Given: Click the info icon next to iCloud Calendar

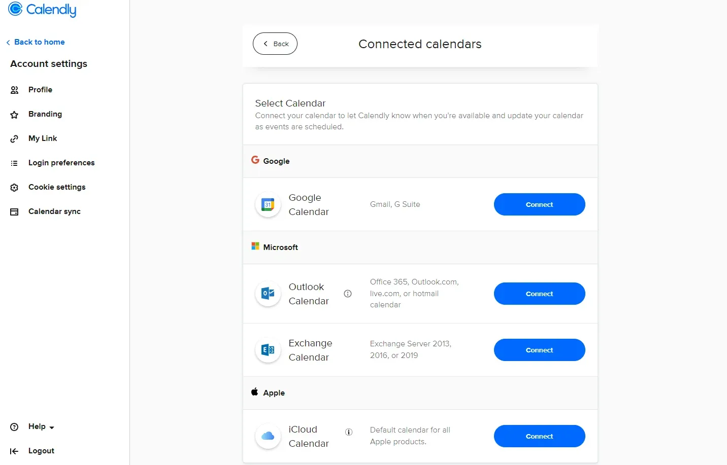Looking at the screenshot, I should click(349, 432).
